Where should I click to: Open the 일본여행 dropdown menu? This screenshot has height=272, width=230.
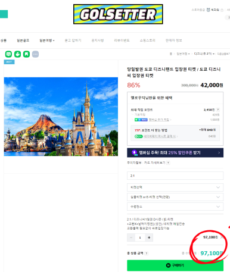tap(47, 40)
